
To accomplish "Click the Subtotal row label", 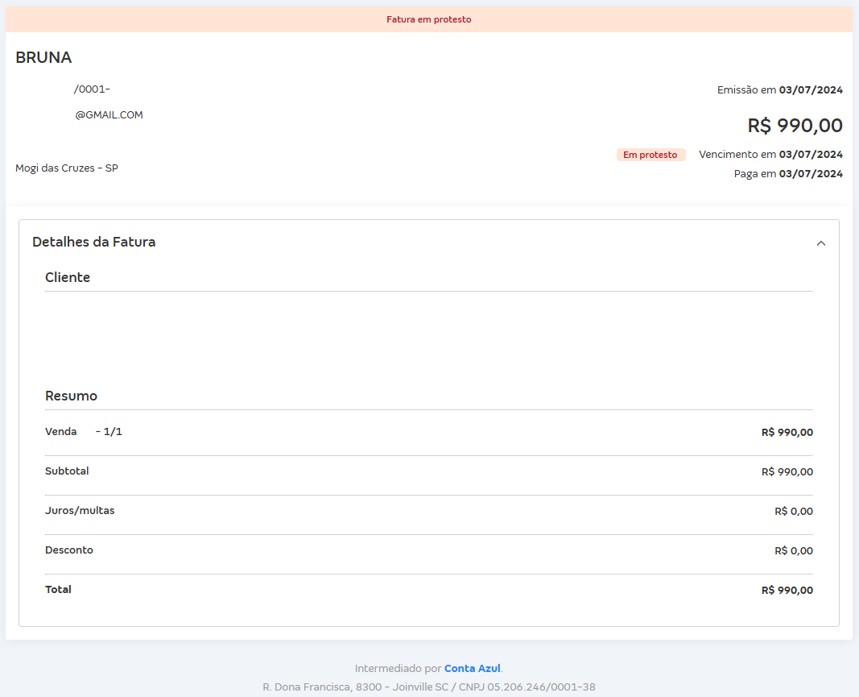I will pyautogui.click(x=67, y=471).
